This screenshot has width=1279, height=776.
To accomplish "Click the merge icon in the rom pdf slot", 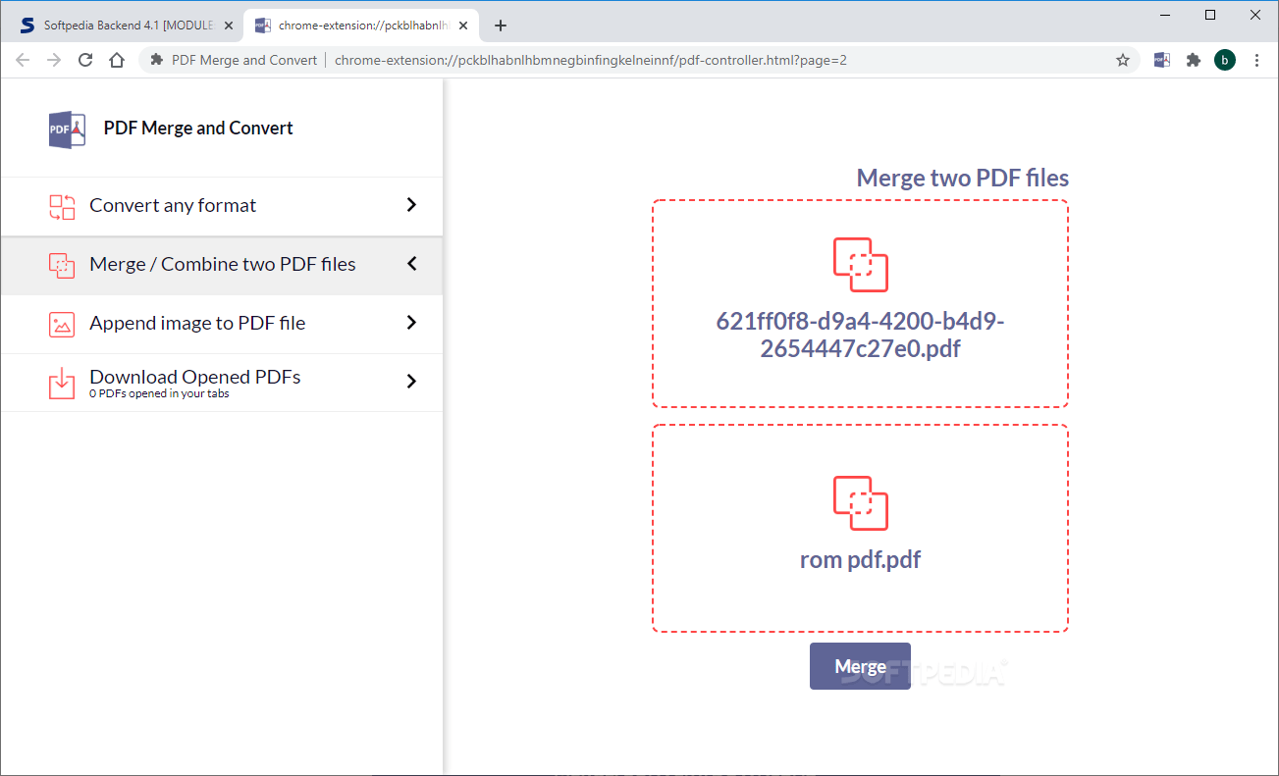I will [860, 503].
